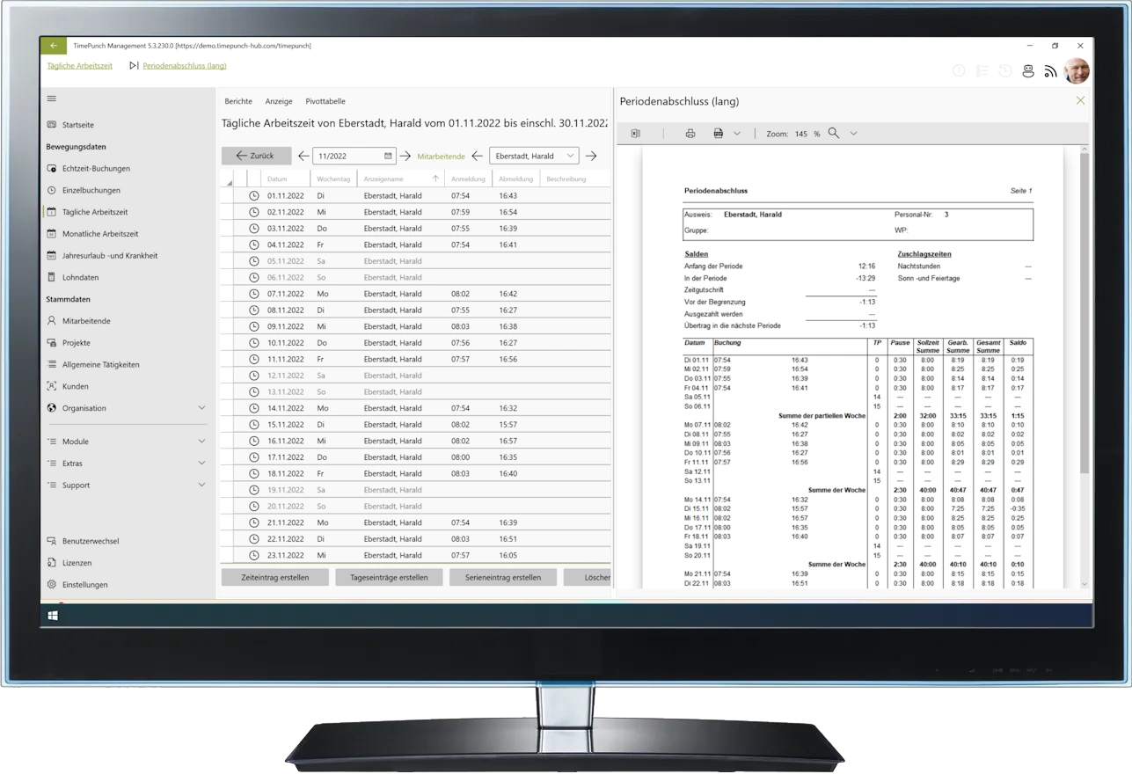The height and width of the screenshot is (774, 1132).
Task: Click the 11/2022 month input field
Action: click(354, 156)
